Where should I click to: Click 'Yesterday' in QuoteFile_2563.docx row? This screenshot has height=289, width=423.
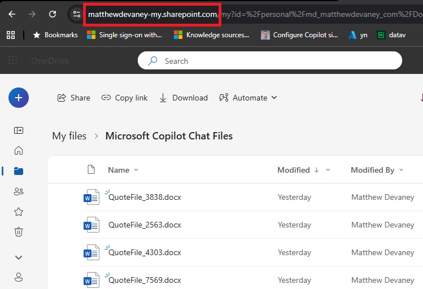pyautogui.click(x=294, y=225)
